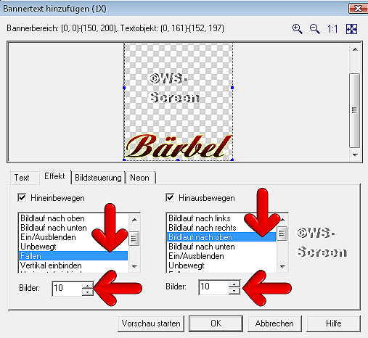Decrease Hinausbewegen Bilder value with down spinner

[x=234, y=291]
